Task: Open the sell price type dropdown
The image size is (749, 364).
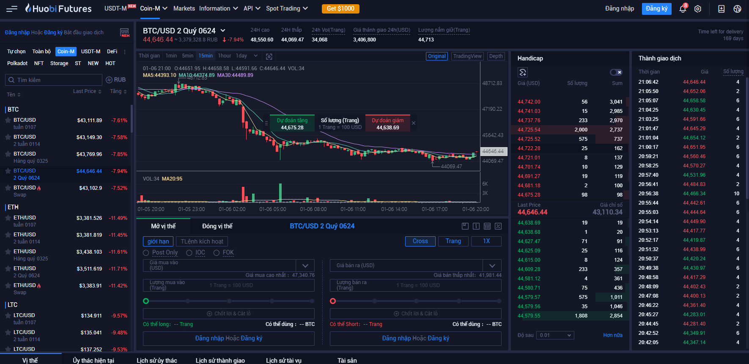Action: (492, 265)
